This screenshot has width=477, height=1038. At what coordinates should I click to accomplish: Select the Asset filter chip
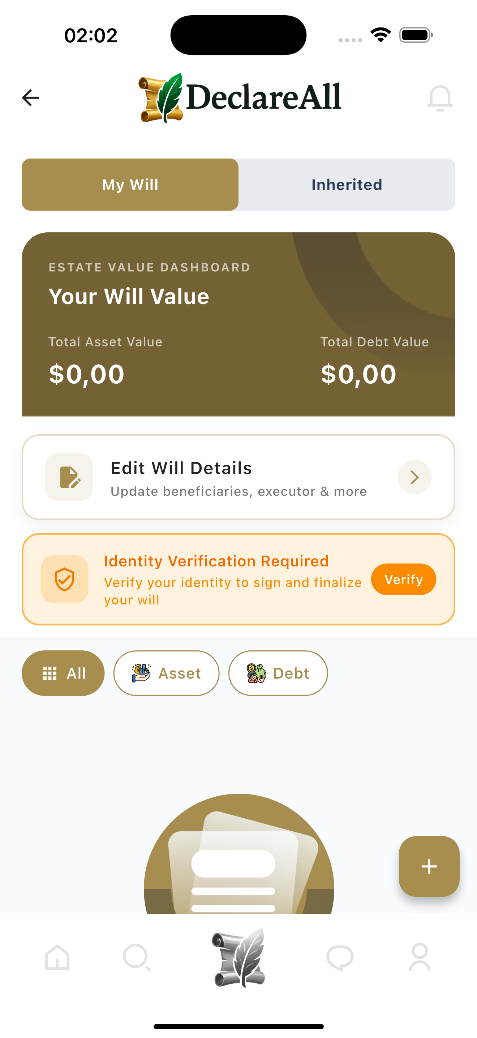pos(167,673)
